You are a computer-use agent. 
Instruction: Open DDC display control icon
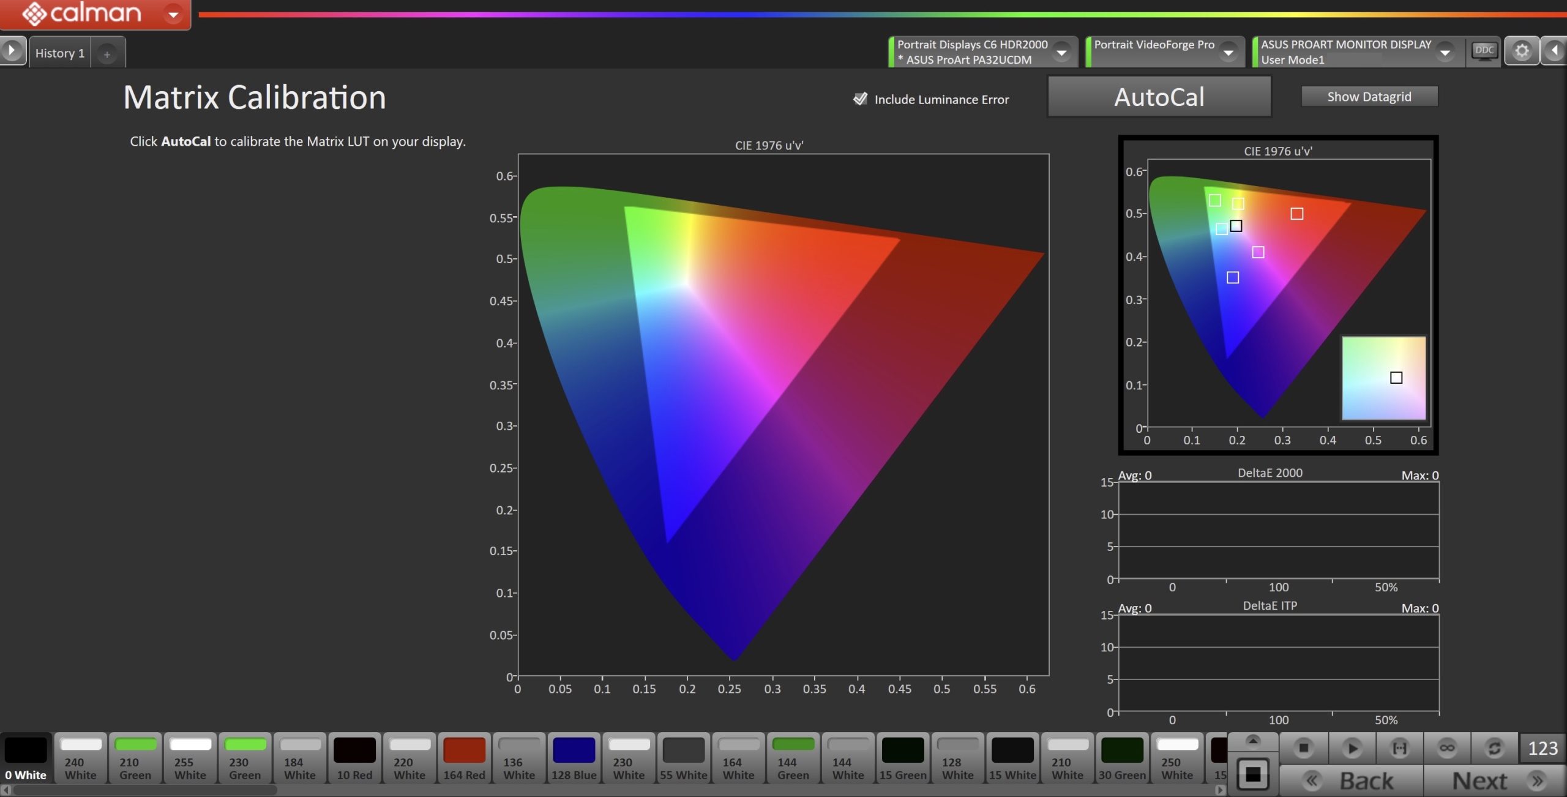[1484, 51]
